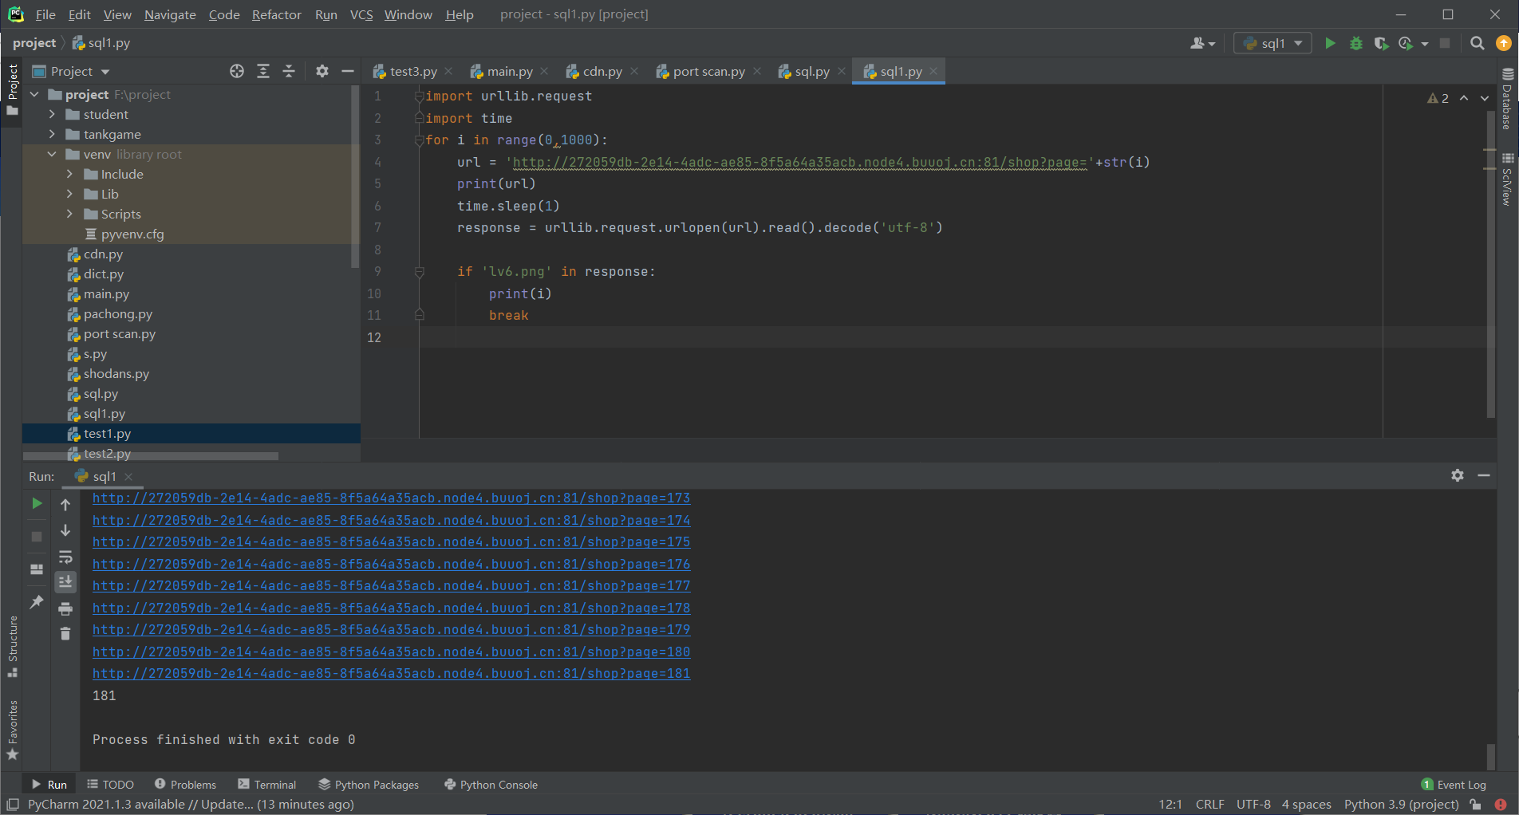This screenshot has width=1519, height=815.
Task: Open the shop?page=173 output link
Action: click(x=391, y=498)
